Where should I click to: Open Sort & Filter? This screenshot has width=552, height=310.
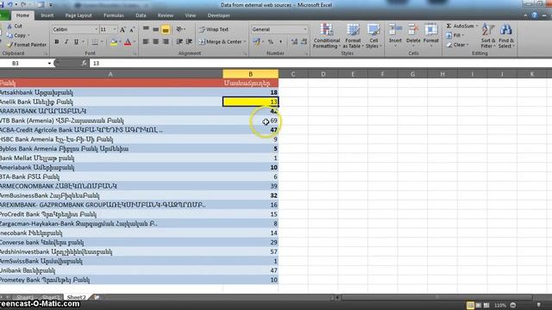tap(488, 36)
